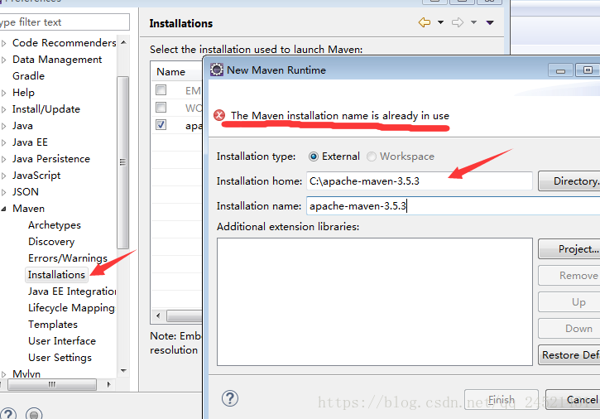Expand the Help tree node

coord(4,93)
